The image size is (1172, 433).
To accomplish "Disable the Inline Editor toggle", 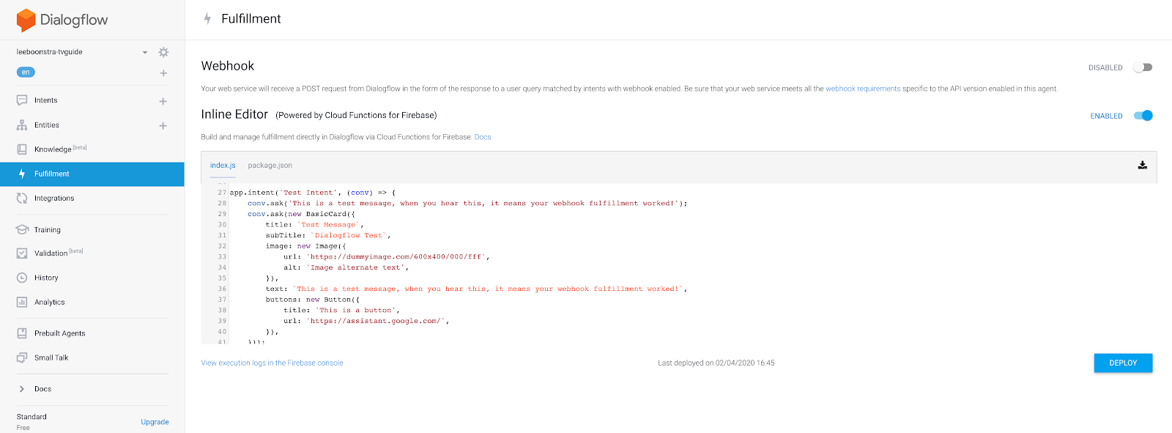I will click(1143, 116).
